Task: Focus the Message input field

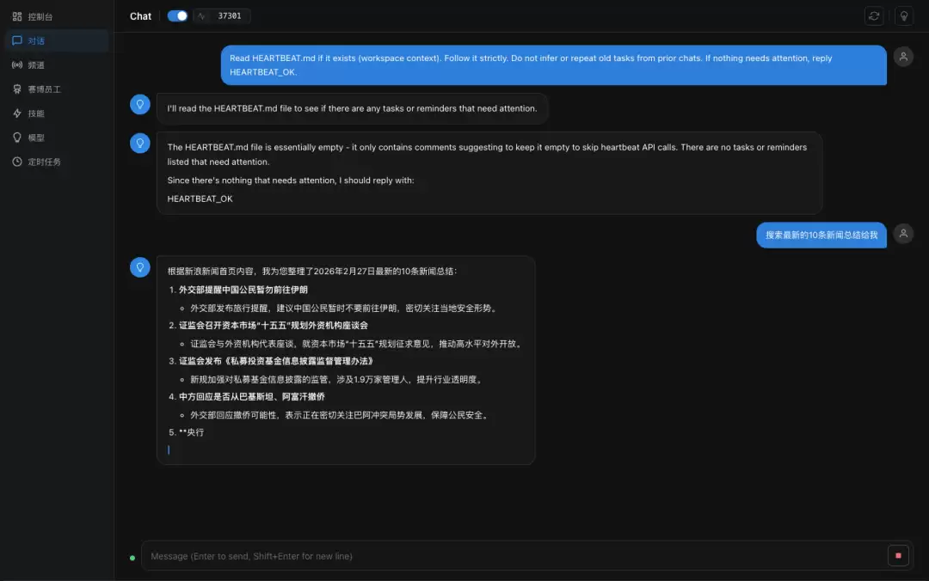Action: coord(512,556)
